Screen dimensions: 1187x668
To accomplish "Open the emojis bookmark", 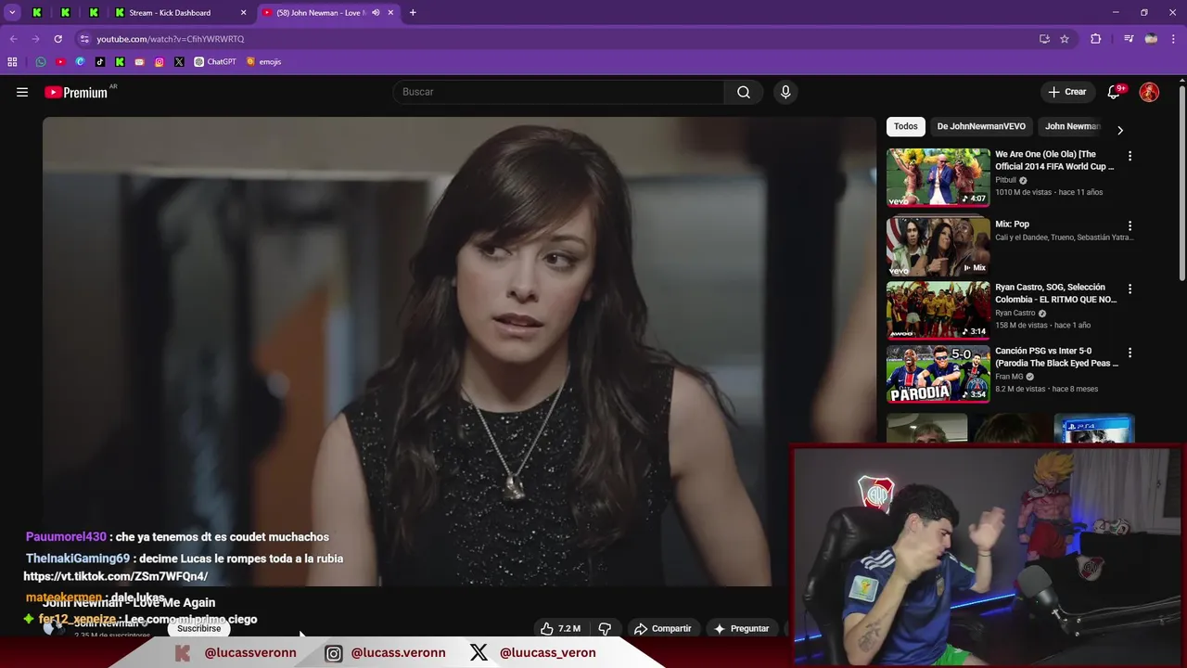I will pyautogui.click(x=264, y=62).
